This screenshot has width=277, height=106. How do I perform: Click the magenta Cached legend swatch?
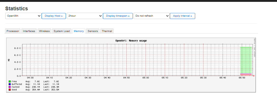tap(10, 87)
